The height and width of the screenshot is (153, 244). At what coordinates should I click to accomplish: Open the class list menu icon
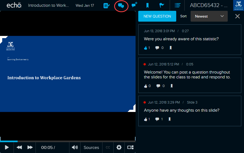pos(178,5)
